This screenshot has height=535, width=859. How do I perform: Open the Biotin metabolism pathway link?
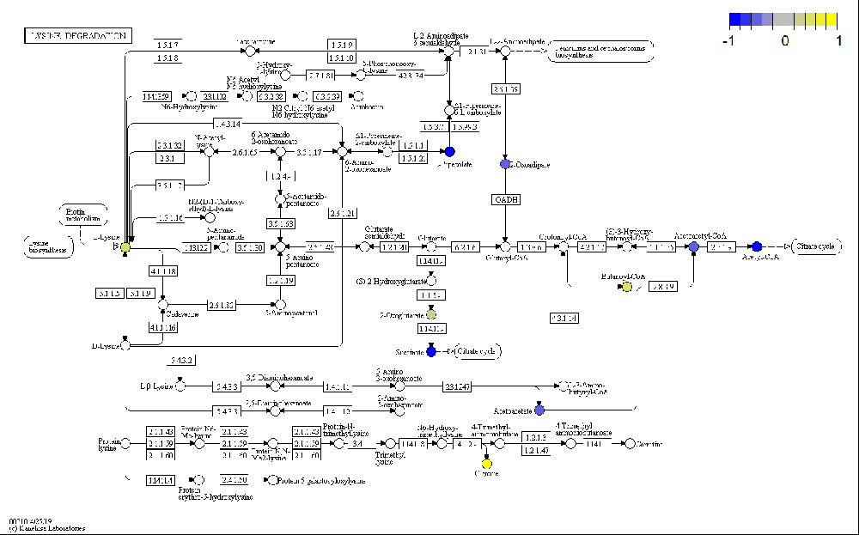83,212
